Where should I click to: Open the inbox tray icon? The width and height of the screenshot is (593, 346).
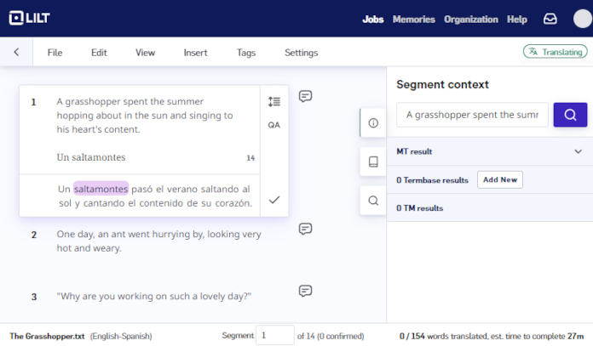550,19
